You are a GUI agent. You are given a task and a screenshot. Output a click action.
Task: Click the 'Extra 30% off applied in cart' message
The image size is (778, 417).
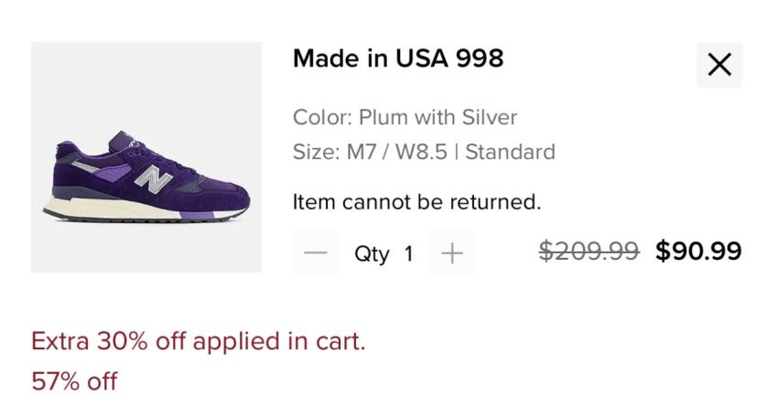[x=198, y=341]
